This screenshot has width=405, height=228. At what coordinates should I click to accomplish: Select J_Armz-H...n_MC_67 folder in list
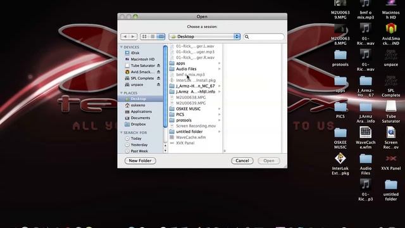tap(195, 86)
